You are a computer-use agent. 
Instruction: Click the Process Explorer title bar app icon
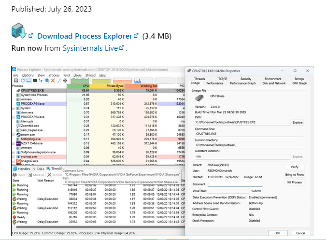pyautogui.click(x=14, y=70)
